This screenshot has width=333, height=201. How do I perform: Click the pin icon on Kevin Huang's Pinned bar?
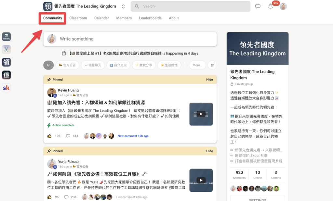(49, 80)
